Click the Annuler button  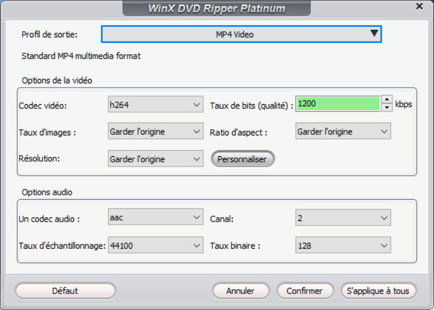[240, 290]
